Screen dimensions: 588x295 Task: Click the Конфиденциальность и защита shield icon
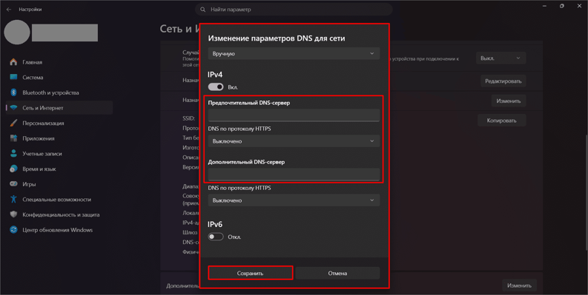point(13,214)
